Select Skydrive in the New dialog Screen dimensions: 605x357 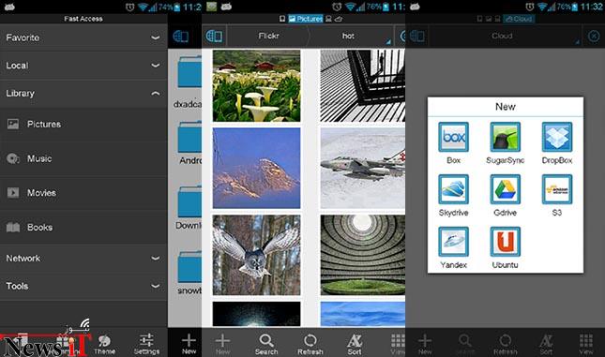click(x=453, y=189)
